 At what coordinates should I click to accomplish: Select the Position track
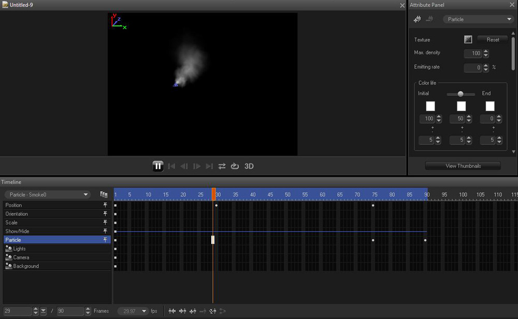click(57, 205)
